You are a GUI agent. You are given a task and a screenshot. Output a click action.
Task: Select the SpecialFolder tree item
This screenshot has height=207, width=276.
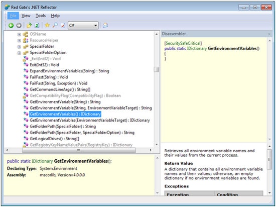point(42,46)
